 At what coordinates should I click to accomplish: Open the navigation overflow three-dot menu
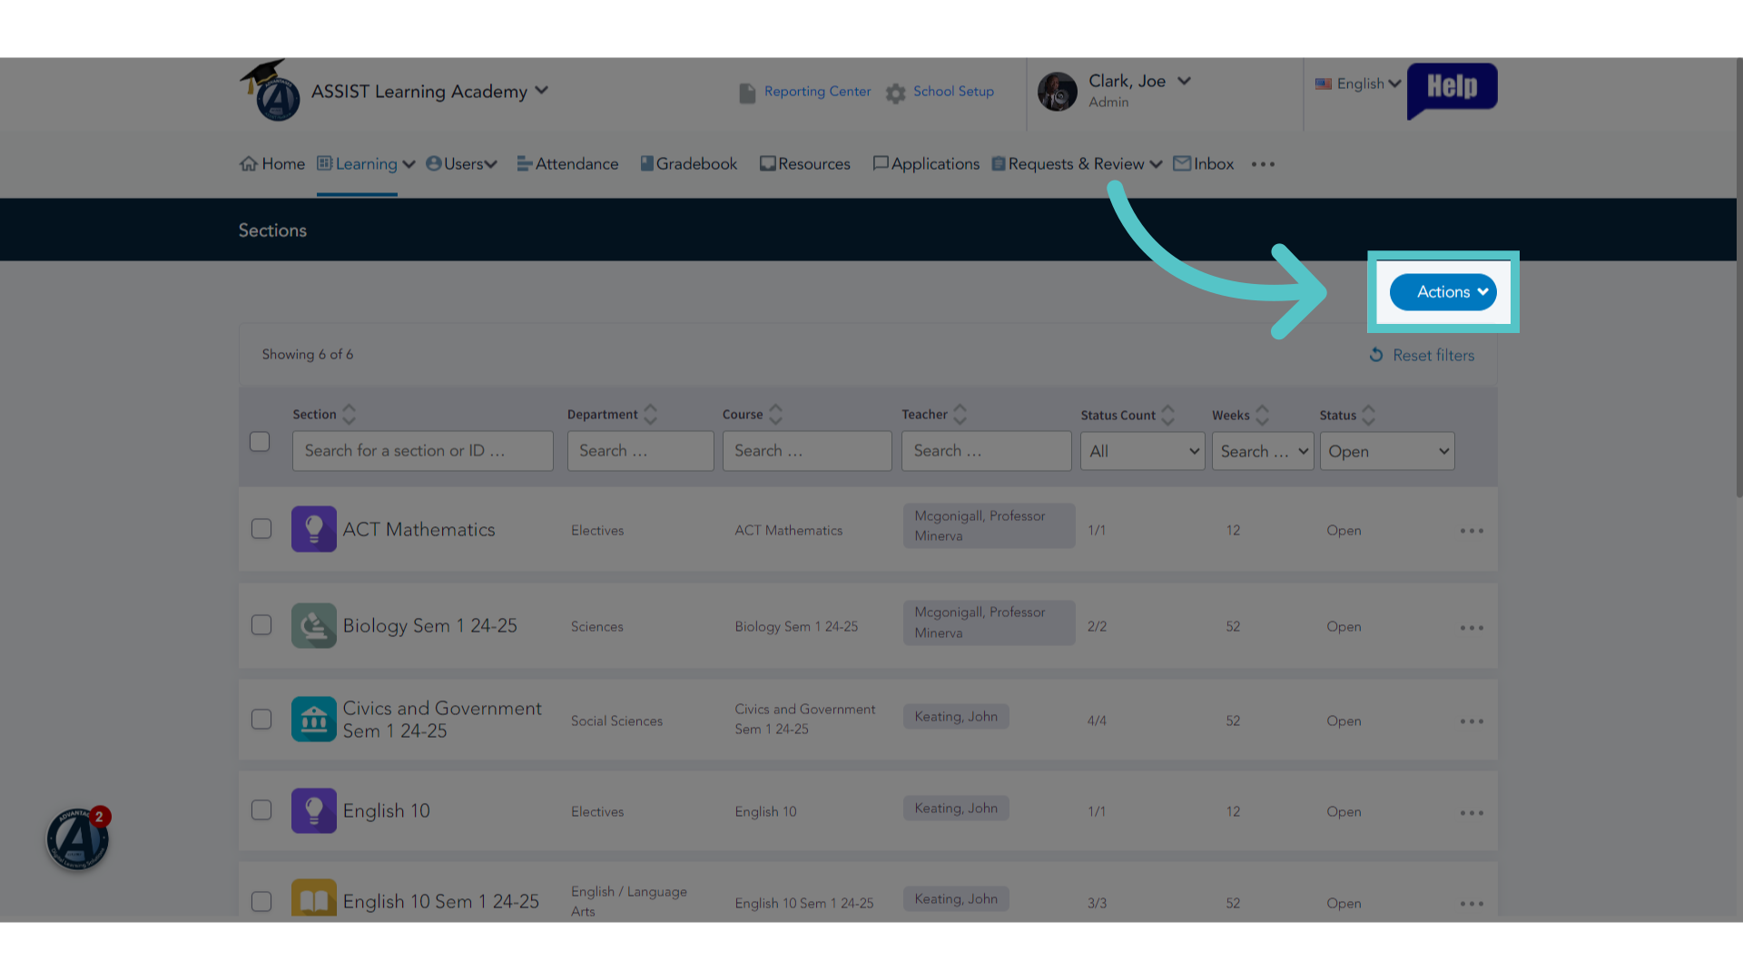[1263, 164]
